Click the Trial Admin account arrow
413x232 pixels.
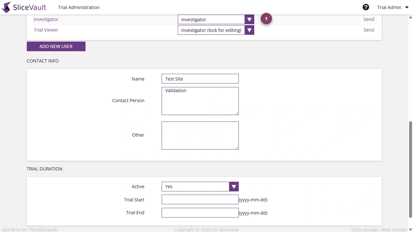click(x=407, y=7)
